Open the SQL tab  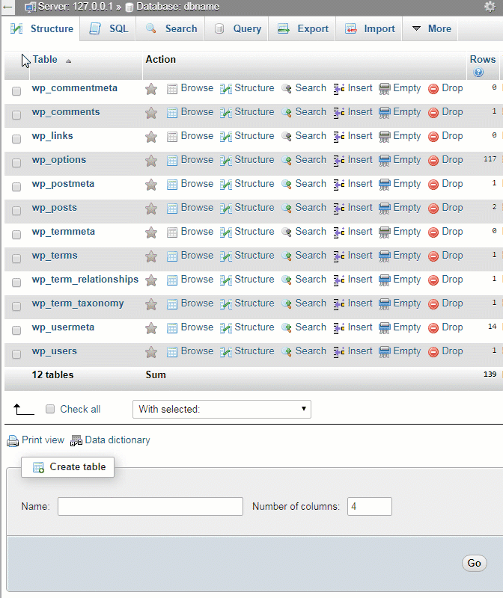pyautogui.click(x=109, y=28)
